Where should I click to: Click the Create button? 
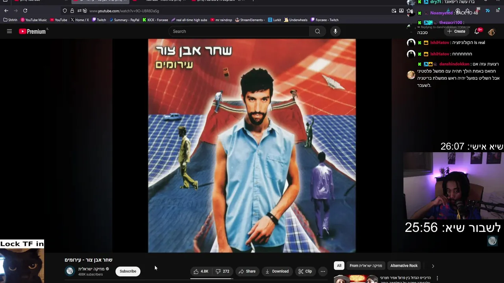click(456, 31)
